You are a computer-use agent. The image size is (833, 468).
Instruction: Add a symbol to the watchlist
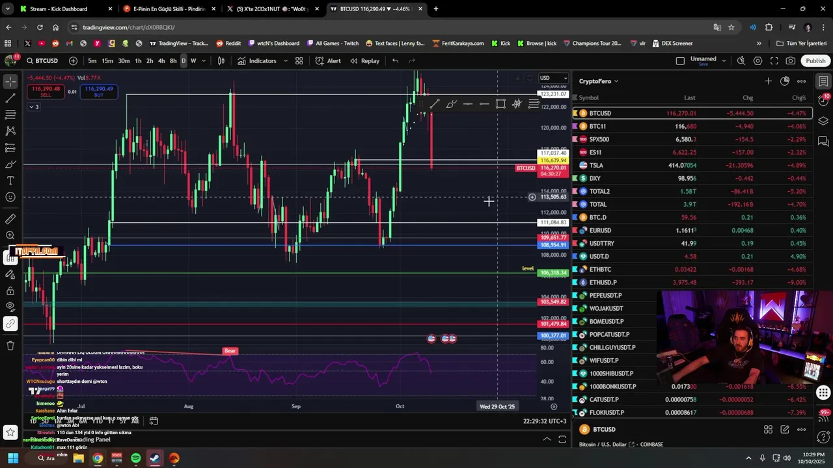[768, 81]
